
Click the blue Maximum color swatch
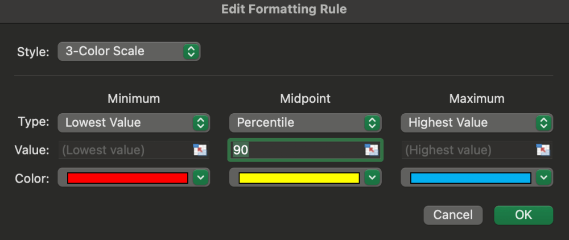(471, 178)
